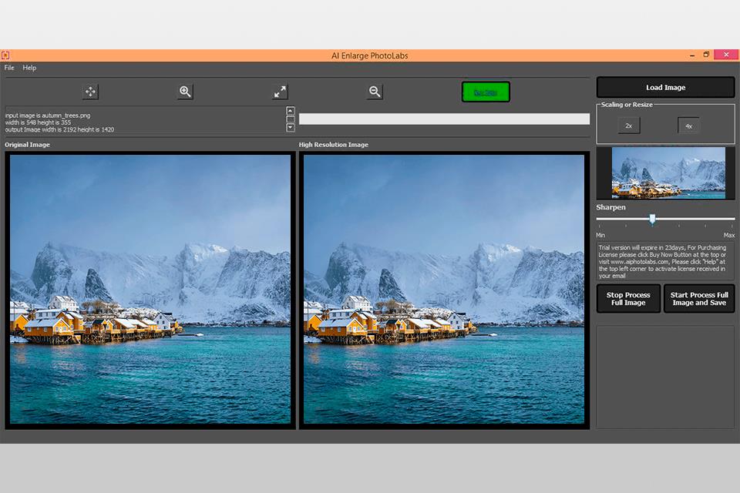Select the pan/move image tool
This screenshot has height=493, width=740.
pyautogui.click(x=90, y=92)
